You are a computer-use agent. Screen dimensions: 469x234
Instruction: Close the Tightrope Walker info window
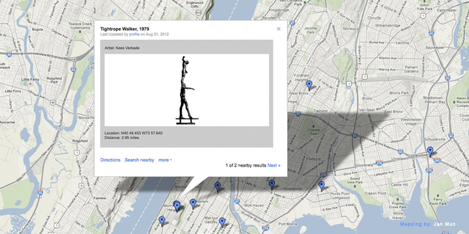(279, 29)
